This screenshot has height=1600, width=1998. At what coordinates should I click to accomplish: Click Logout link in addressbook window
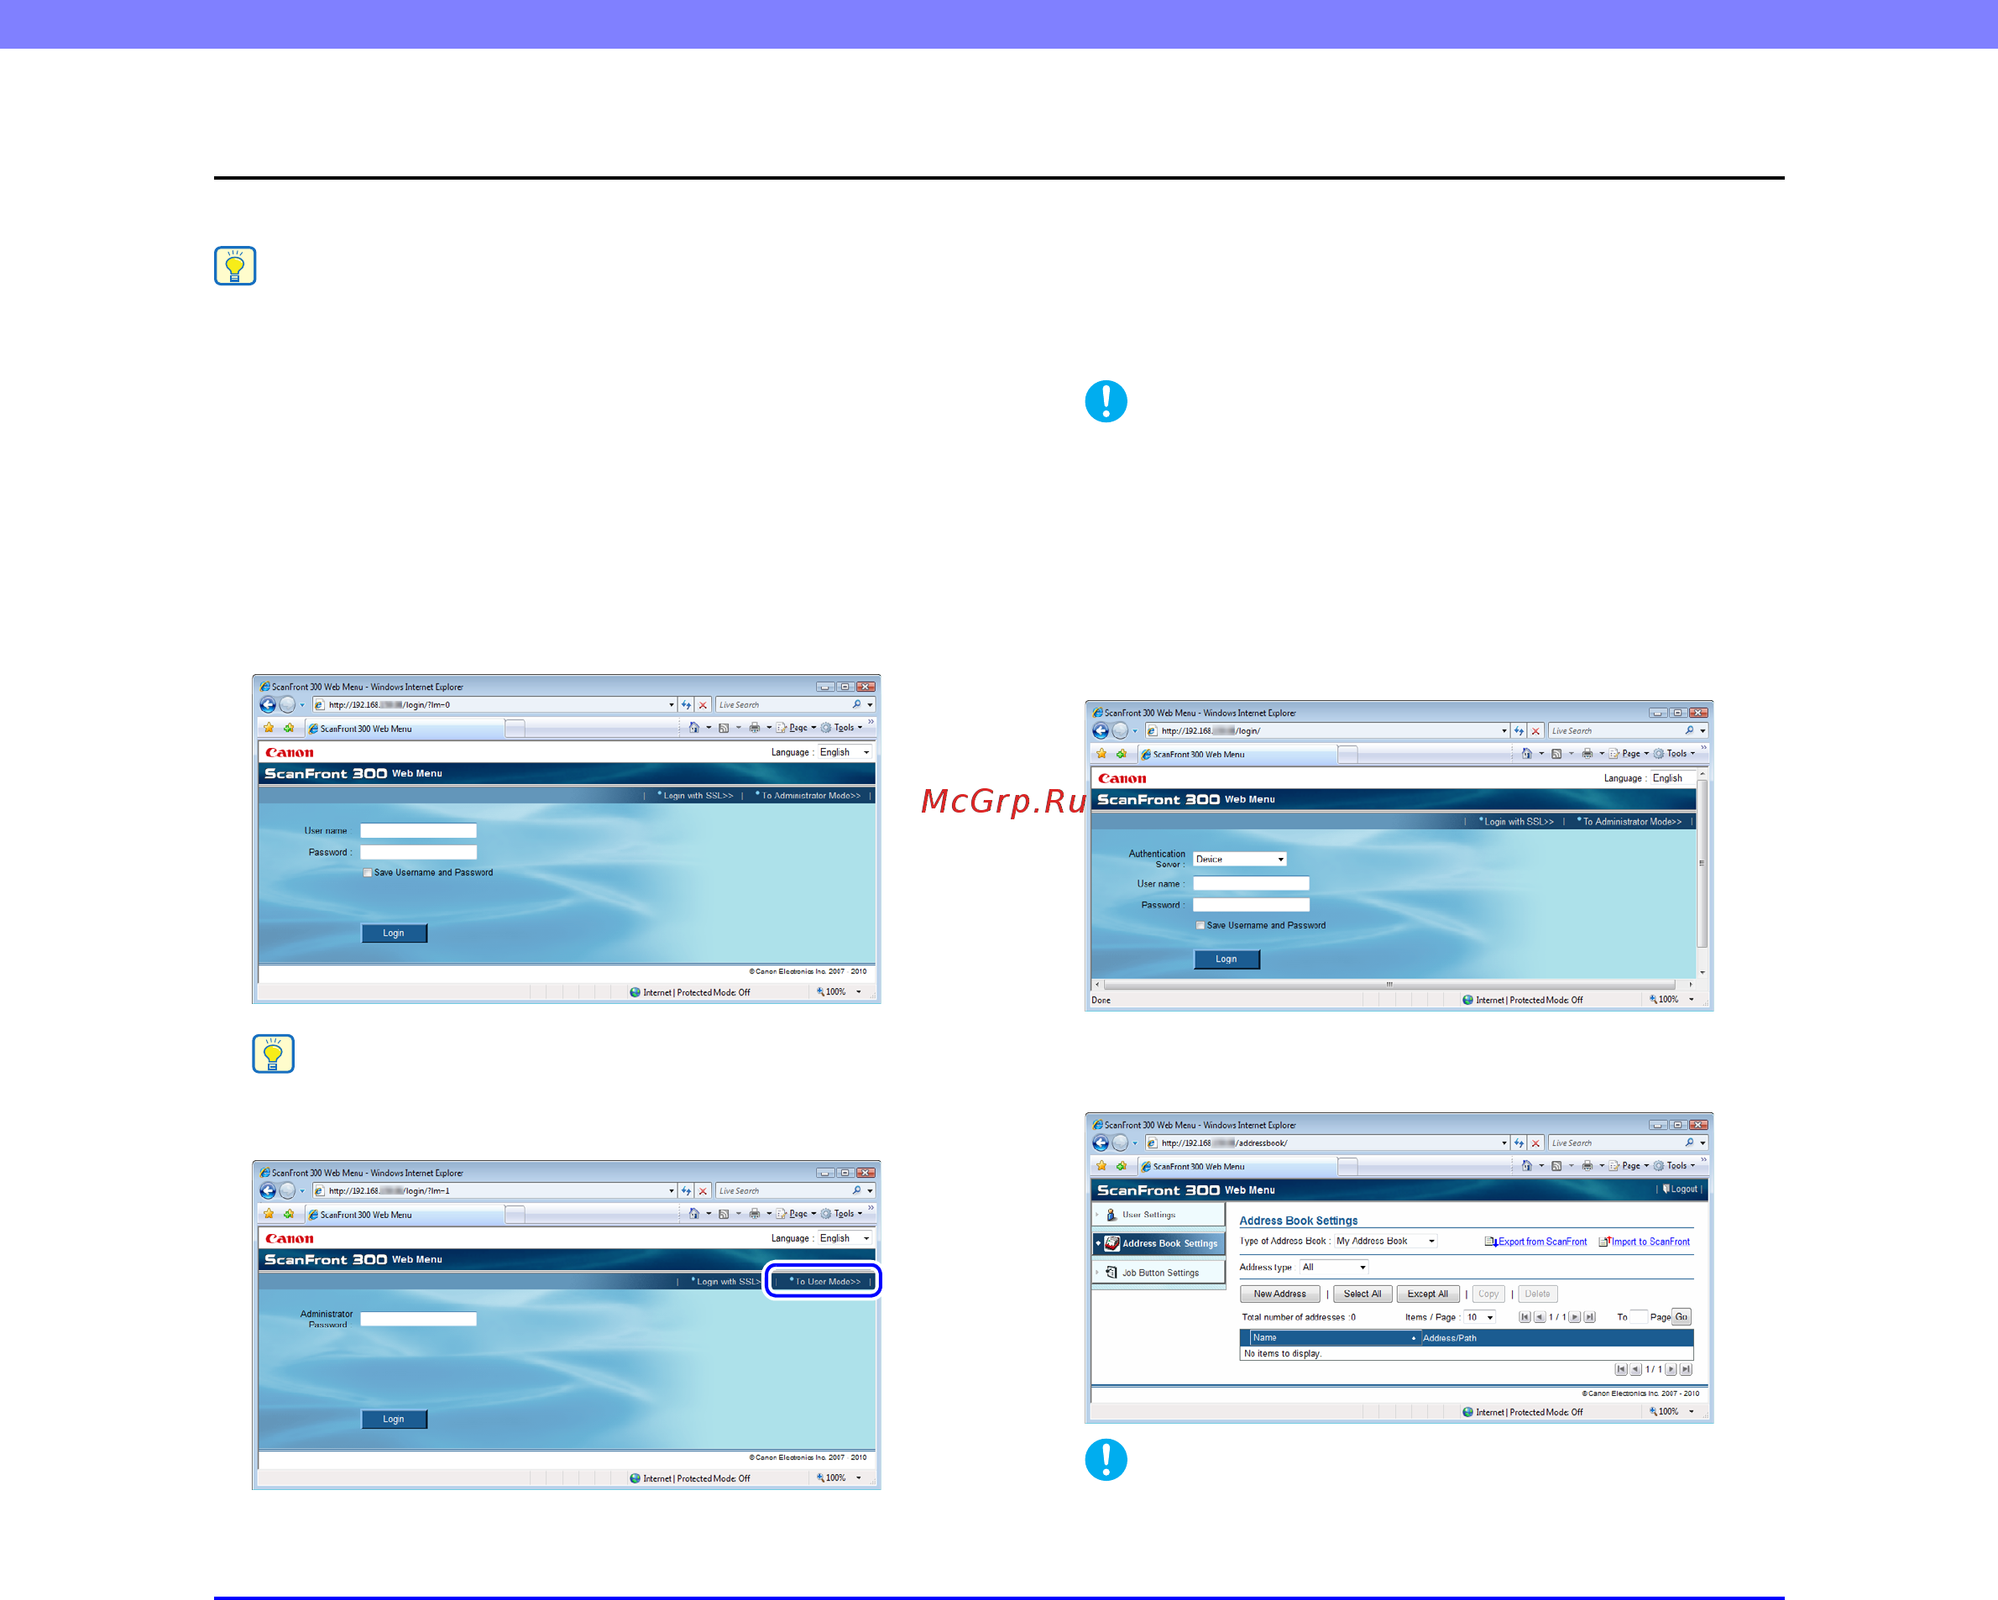1679,1189
